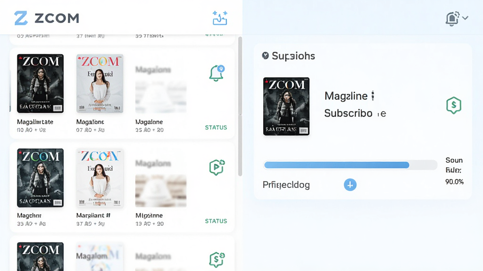Open the blurred Magalone cover thumbnail
483x271 pixels.
(x=161, y=96)
